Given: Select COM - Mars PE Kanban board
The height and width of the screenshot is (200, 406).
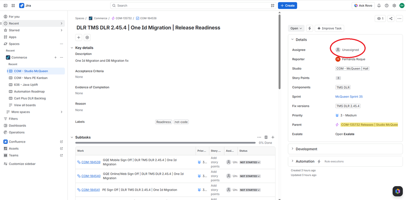Looking at the screenshot, I should (31, 78).
